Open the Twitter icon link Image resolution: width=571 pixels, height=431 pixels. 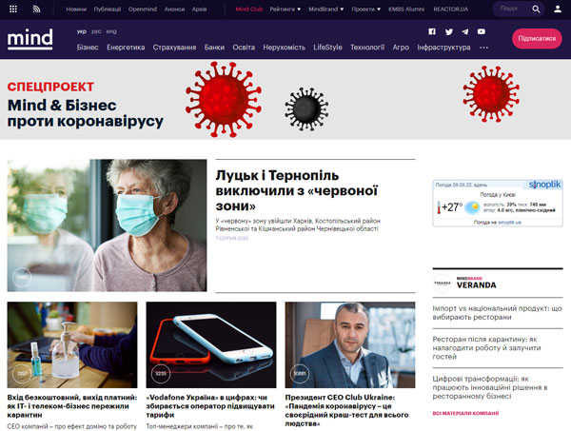tap(449, 31)
